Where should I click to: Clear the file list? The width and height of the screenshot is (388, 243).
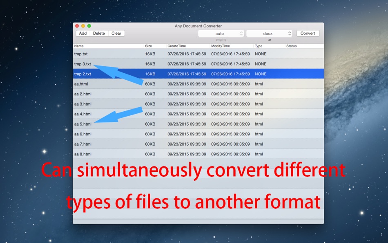pos(116,33)
